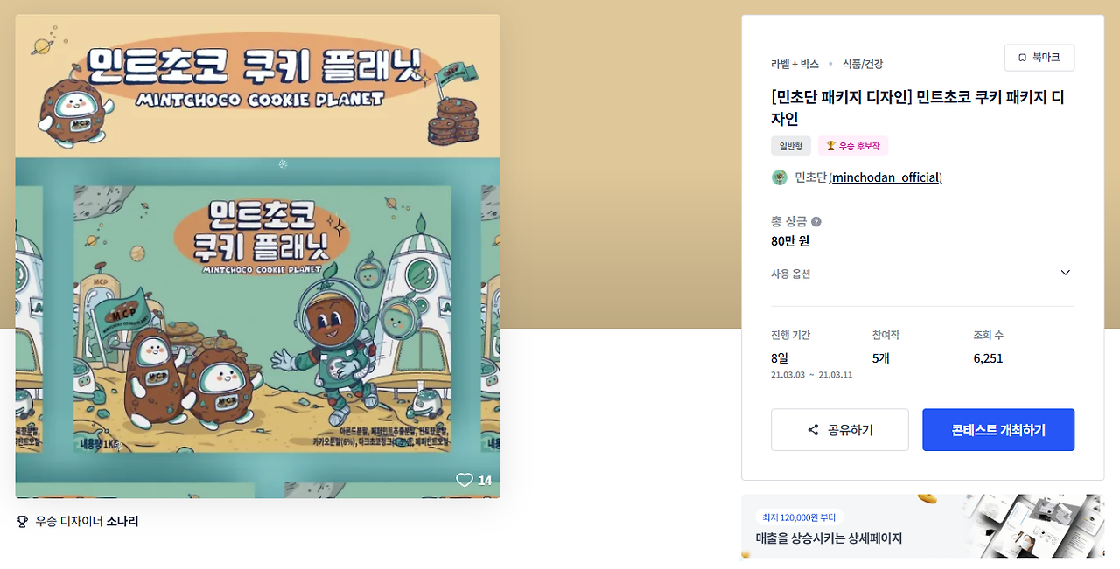Screen dimensions: 1120x569
Task: Select the 라벨 + 박스 category
Action: pos(794,64)
